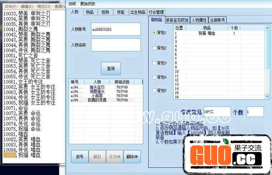
Task: Click the 修改物品 item code field
Action: pyautogui.click(x=217, y=112)
